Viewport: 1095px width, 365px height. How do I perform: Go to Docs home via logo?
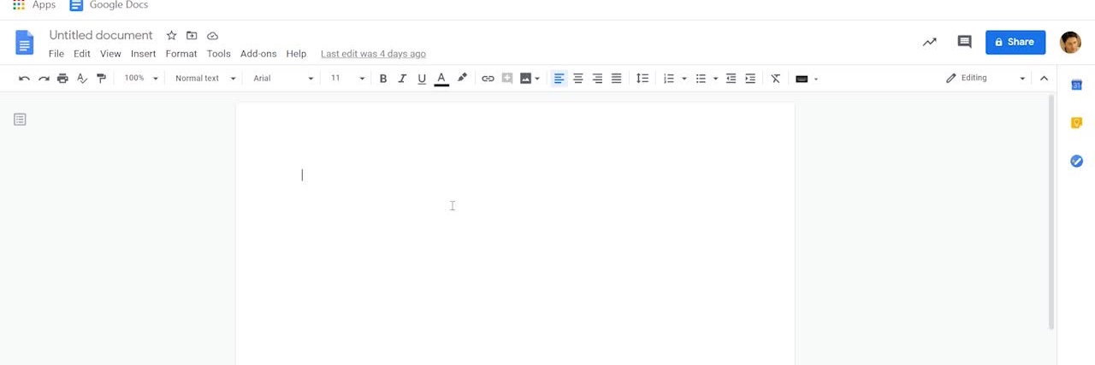pyautogui.click(x=25, y=42)
